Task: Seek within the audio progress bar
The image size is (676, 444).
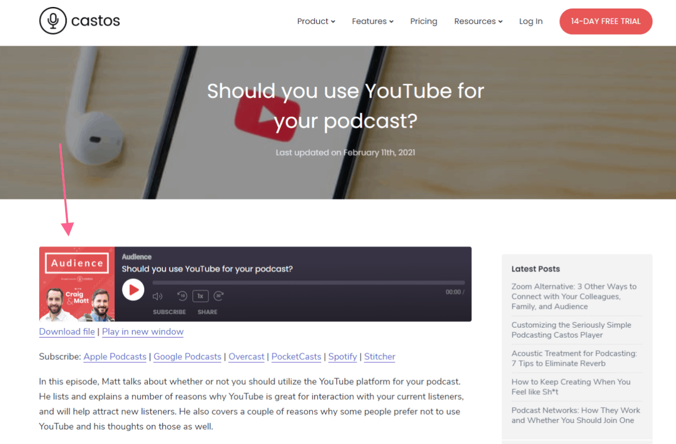Action: [309, 283]
